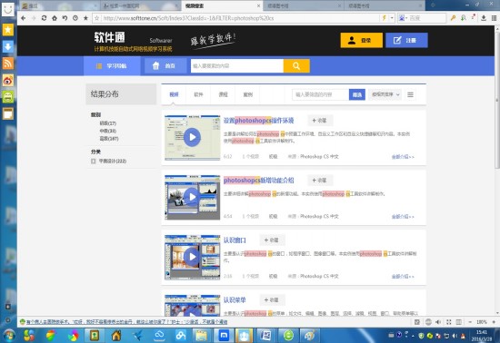Image resolution: width=500 pixels, height=343 pixels.
Task: Add 认识窗口 to favorites
Action: (272, 240)
